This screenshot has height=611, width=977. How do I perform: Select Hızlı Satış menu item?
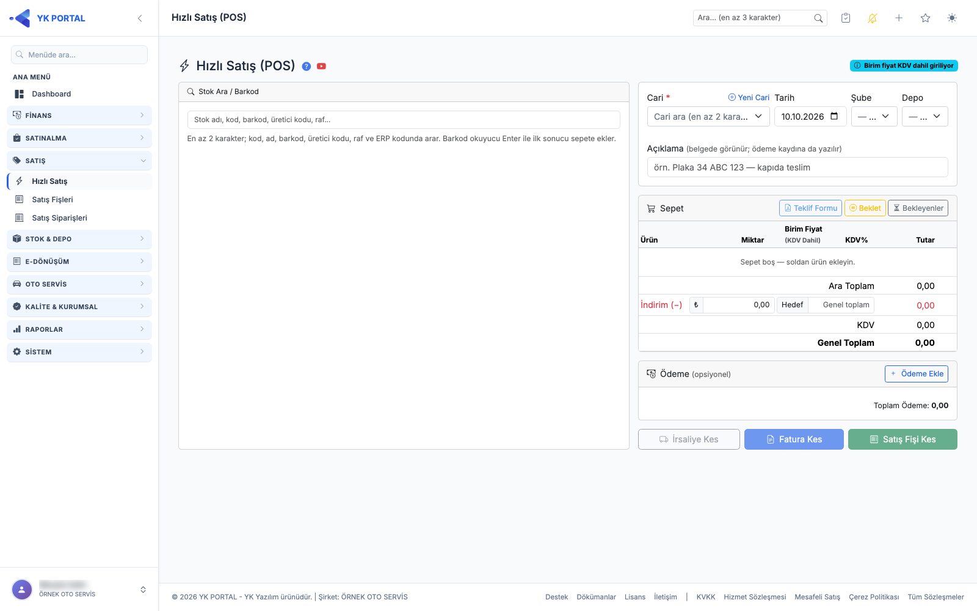click(x=79, y=181)
